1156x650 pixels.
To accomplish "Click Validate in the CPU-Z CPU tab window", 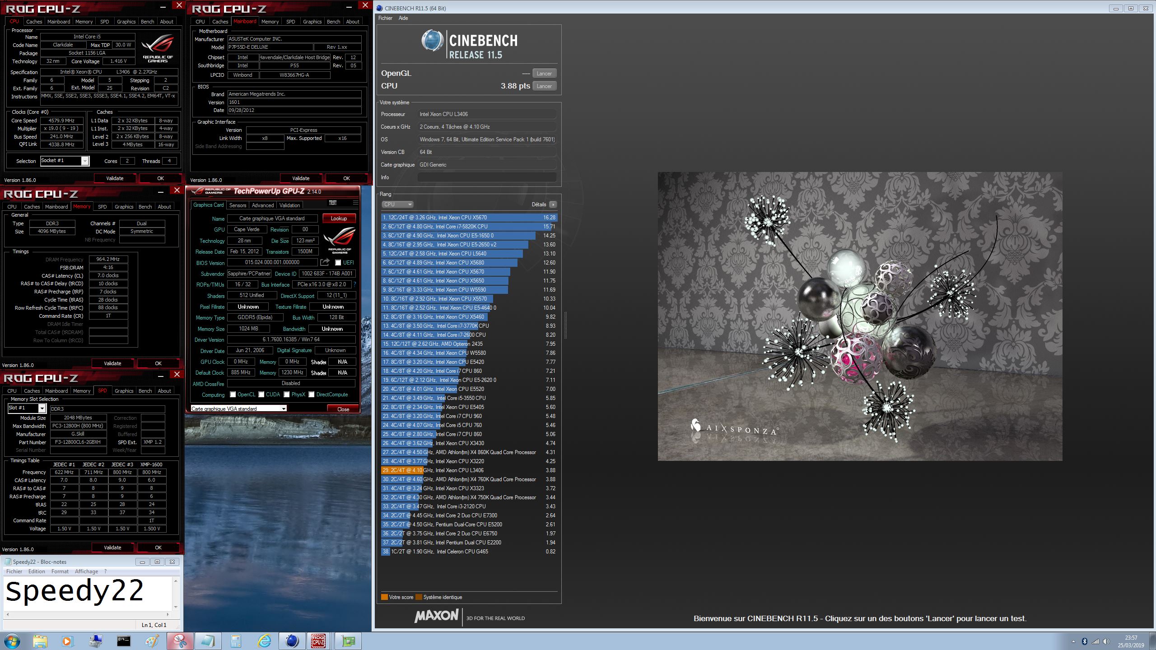I will (115, 178).
